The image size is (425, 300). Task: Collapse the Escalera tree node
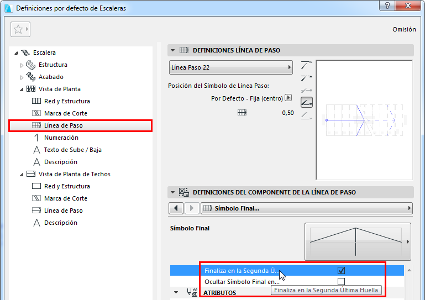[16, 53]
